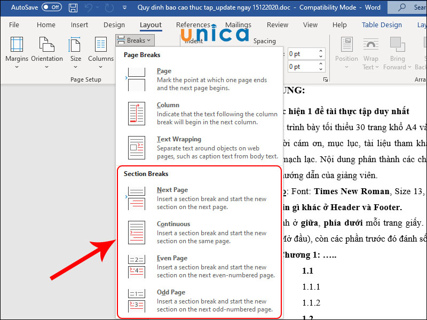The height and width of the screenshot is (320, 427).
Task: Toggle the AutoSave switch
Action: pyautogui.click(x=52, y=8)
